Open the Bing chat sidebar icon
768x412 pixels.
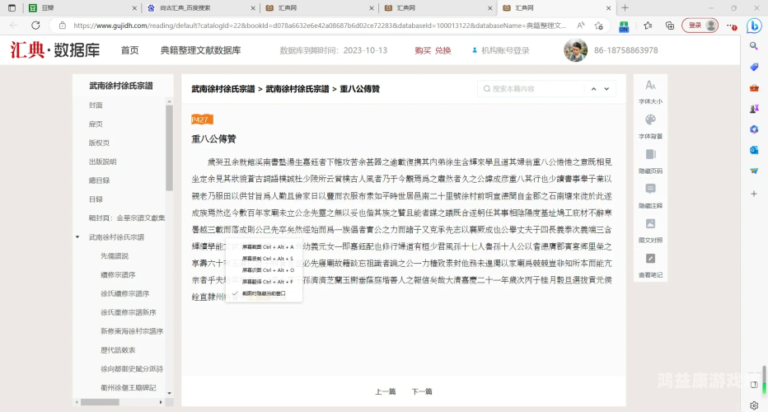pos(754,26)
